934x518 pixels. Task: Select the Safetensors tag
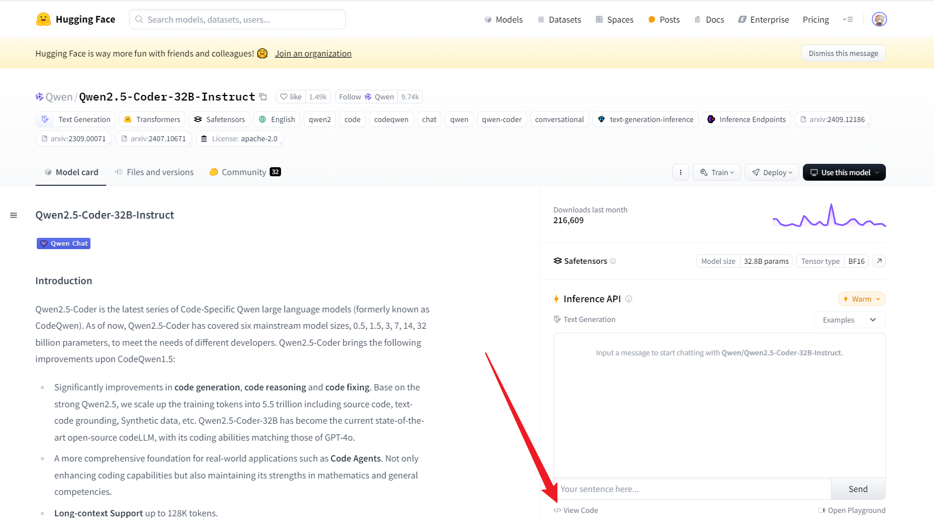point(219,119)
